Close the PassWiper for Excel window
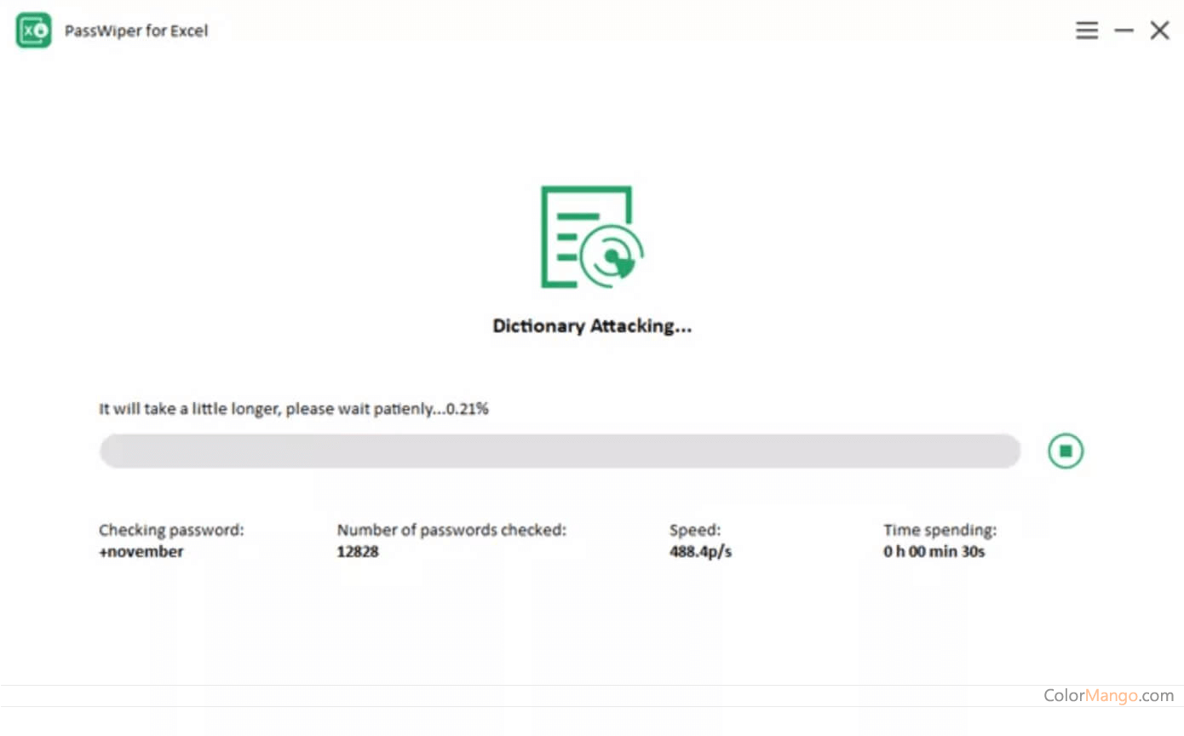 pos(1159,31)
